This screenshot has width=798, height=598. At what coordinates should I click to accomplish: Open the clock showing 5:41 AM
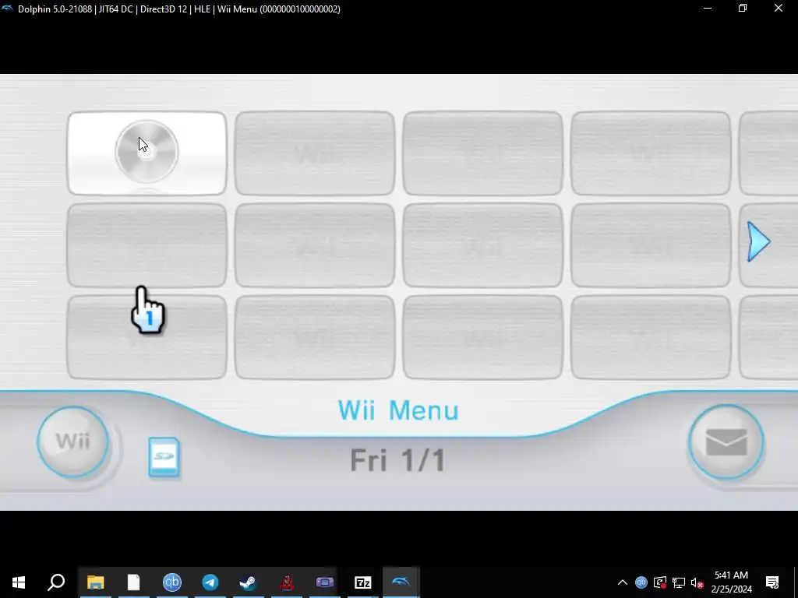(731, 582)
